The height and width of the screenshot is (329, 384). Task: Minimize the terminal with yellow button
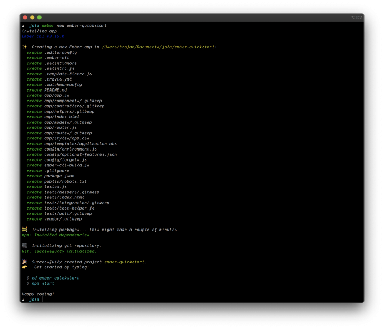[x=32, y=18]
